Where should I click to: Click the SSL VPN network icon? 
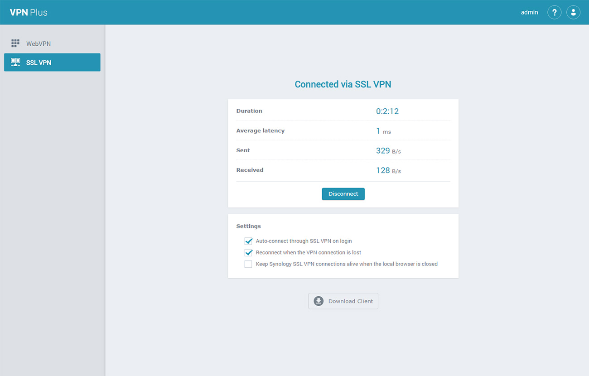15,62
